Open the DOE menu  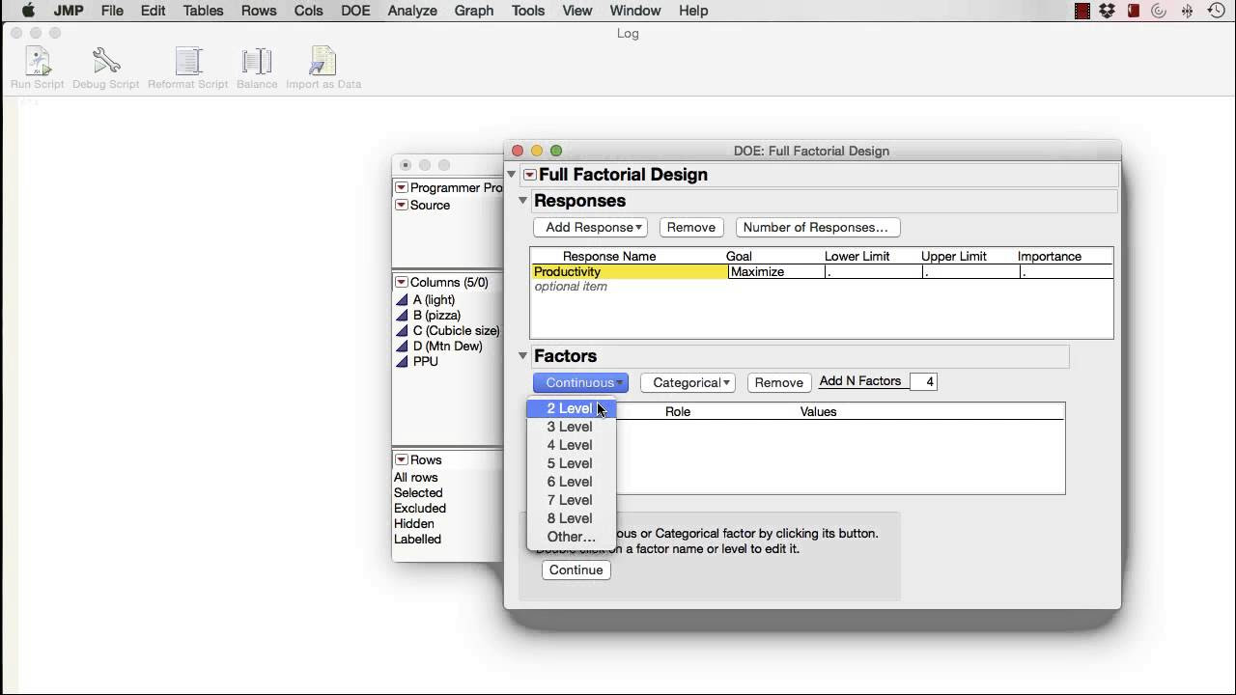(355, 11)
